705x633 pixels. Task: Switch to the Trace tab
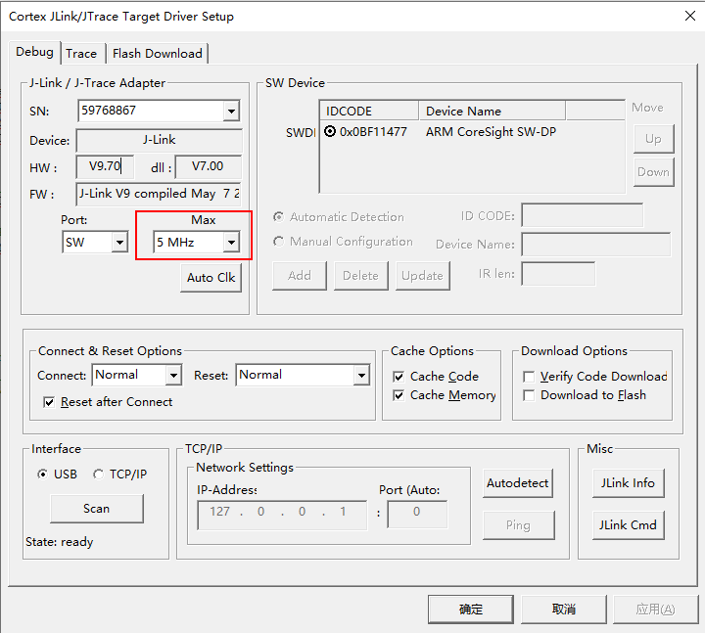[x=81, y=54]
